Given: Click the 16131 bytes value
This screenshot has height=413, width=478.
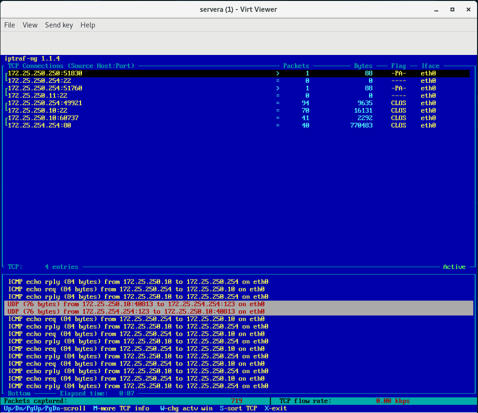Looking at the screenshot, I should point(363,110).
